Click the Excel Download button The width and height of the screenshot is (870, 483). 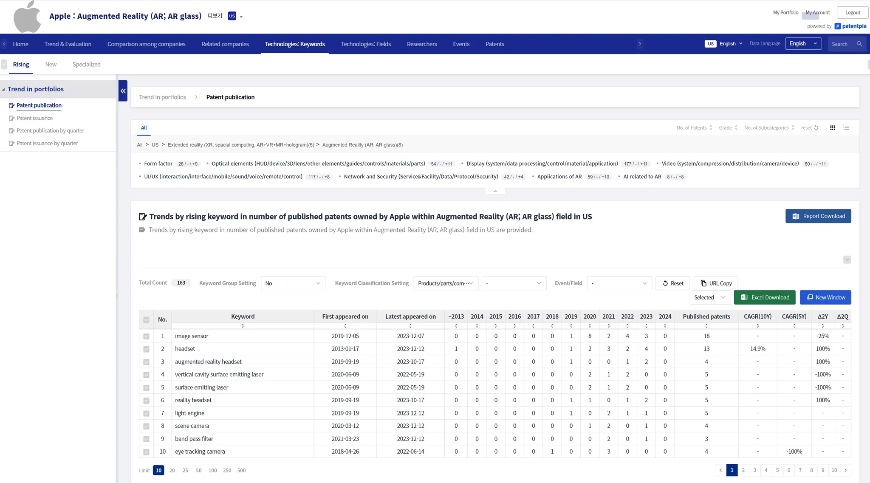tap(765, 298)
